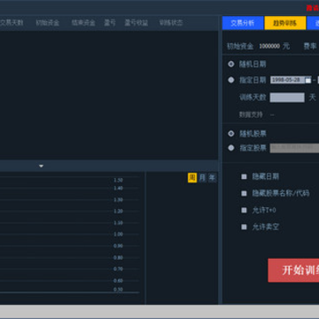Enable the 隐藏日期 checkbox
Image resolution: width=319 pixels, height=319 pixels.
pos(244,176)
